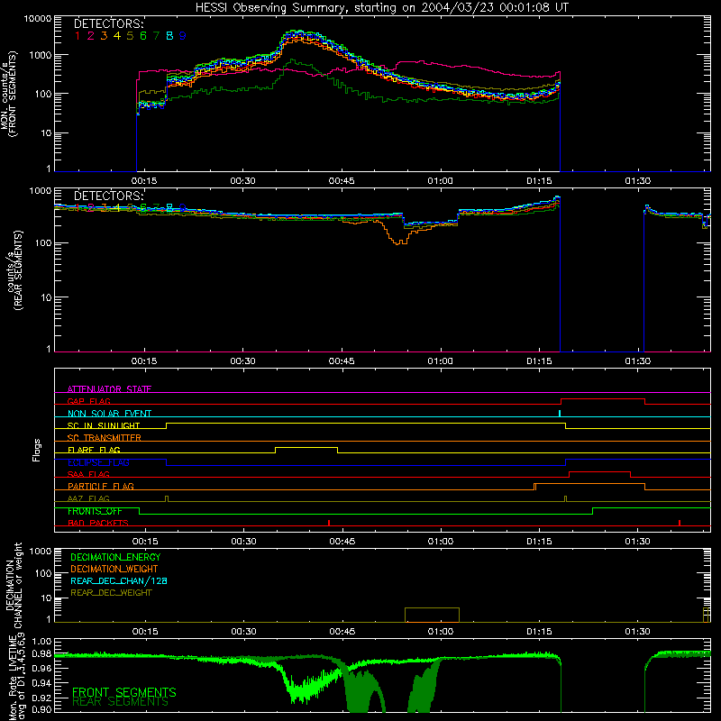Click the 00:15 time label under the top panel

(x=144, y=181)
